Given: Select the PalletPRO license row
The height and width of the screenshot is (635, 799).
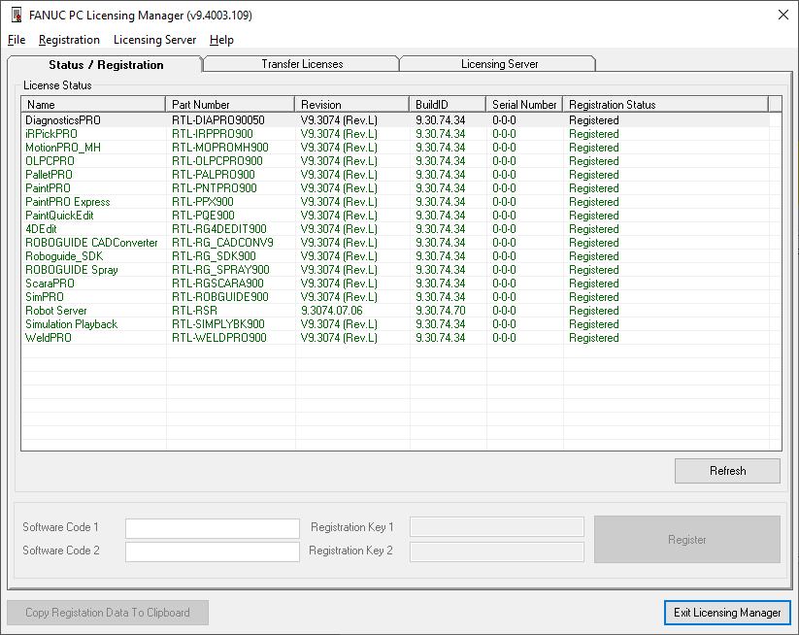Looking at the screenshot, I should (x=395, y=175).
